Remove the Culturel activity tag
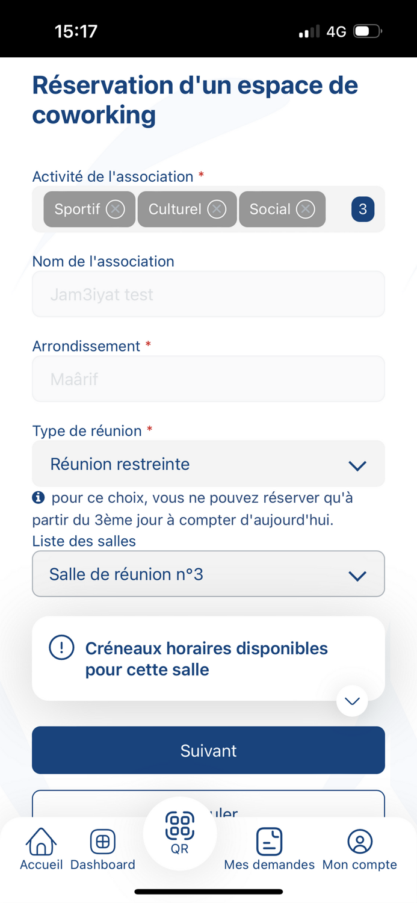The height and width of the screenshot is (903, 417). click(217, 209)
